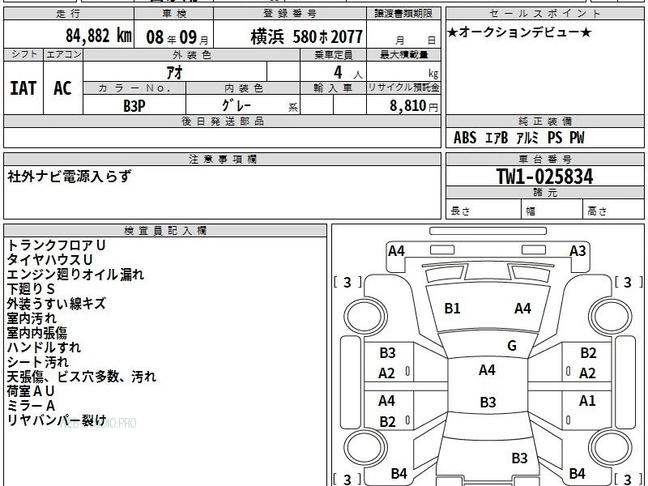
Task: Select inspector note トランクフロアU
Action: coord(56,245)
